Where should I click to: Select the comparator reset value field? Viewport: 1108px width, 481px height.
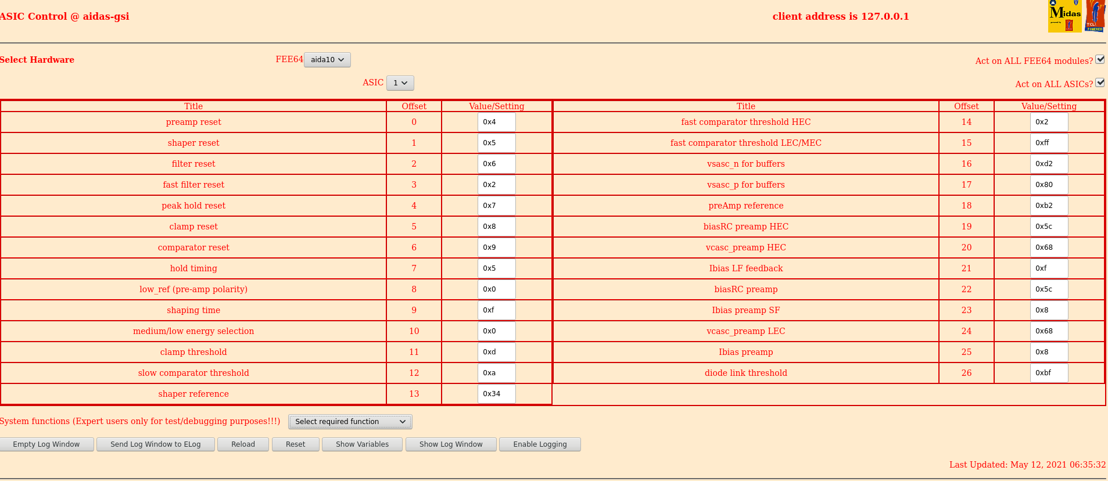[x=497, y=247]
